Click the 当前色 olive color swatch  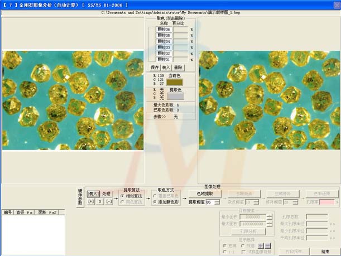175,81
